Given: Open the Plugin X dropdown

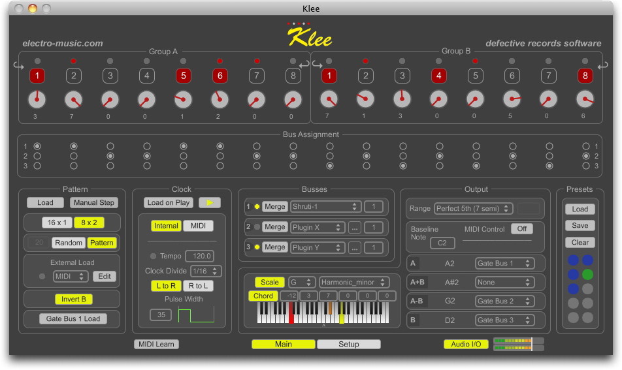Looking at the screenshot, I should click(x=317, y=227).
